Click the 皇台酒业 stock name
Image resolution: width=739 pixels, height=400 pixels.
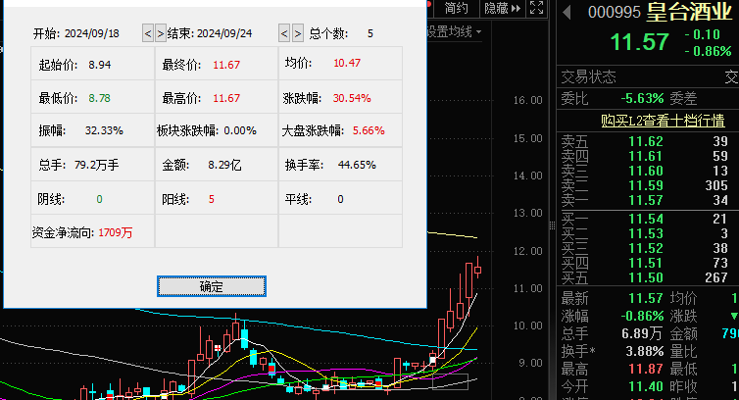(x=691, y=13)
